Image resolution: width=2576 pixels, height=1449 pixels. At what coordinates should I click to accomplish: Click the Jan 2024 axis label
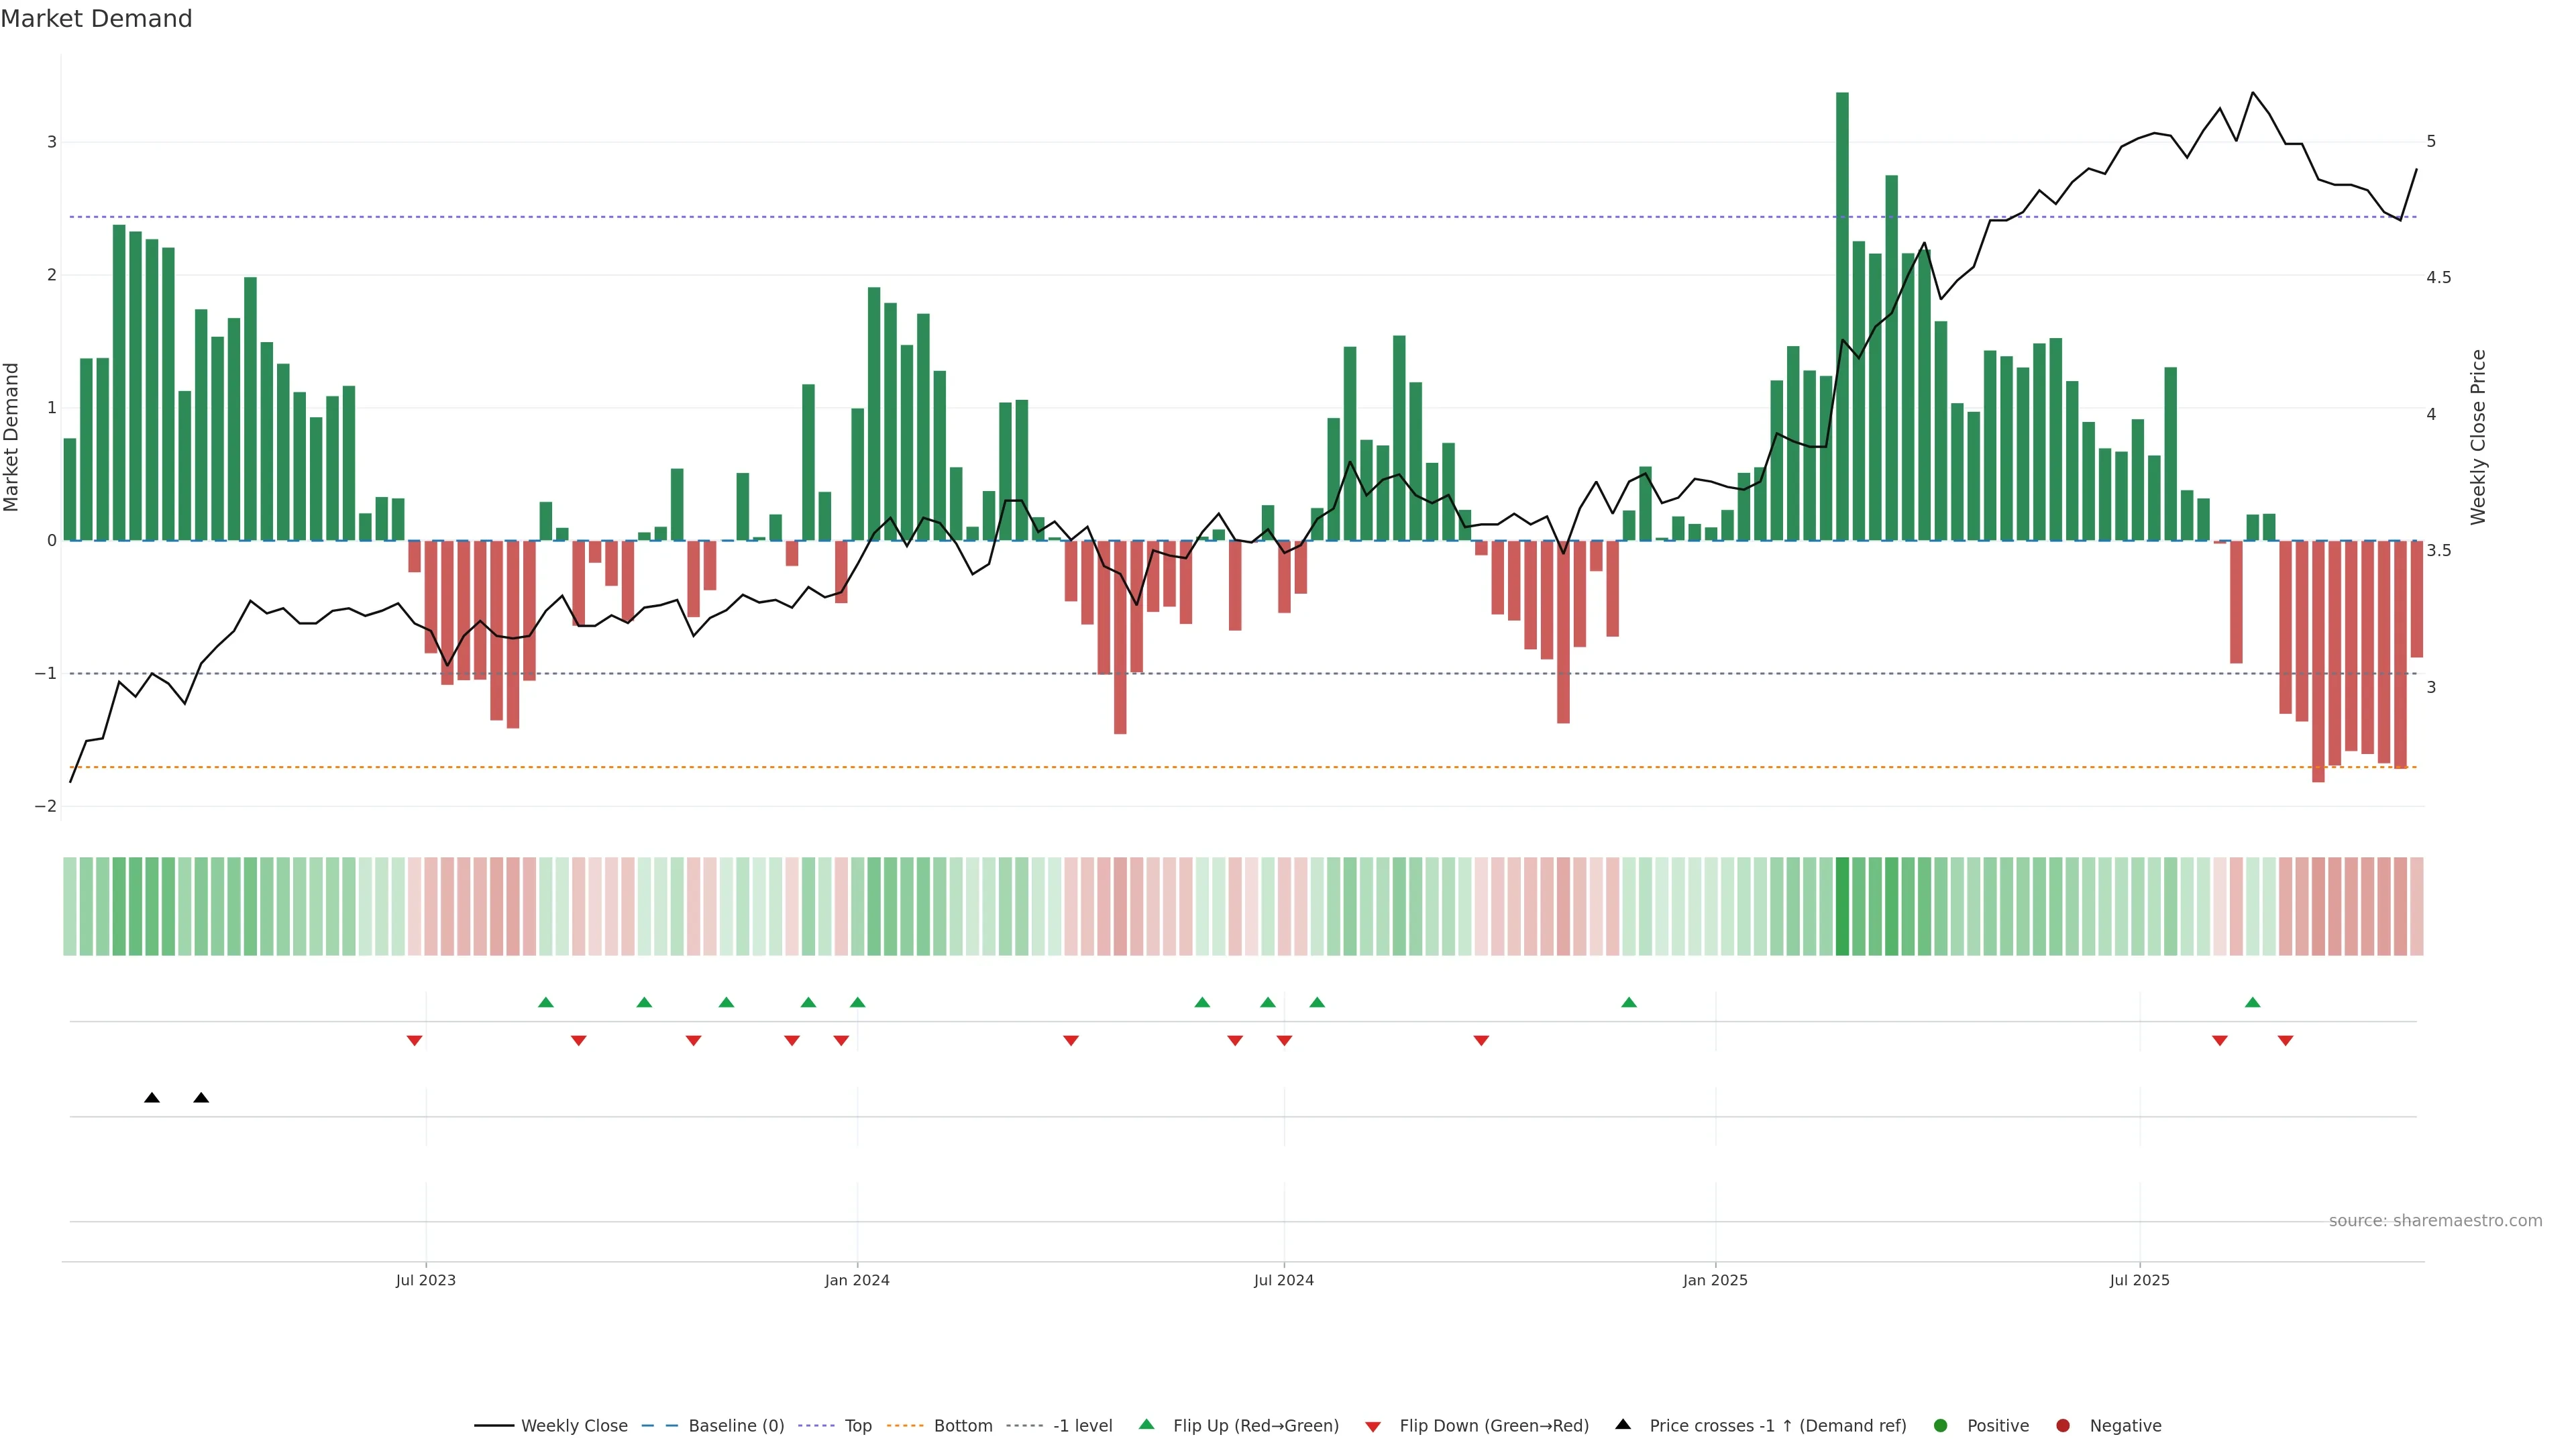tap(857, 1280)
